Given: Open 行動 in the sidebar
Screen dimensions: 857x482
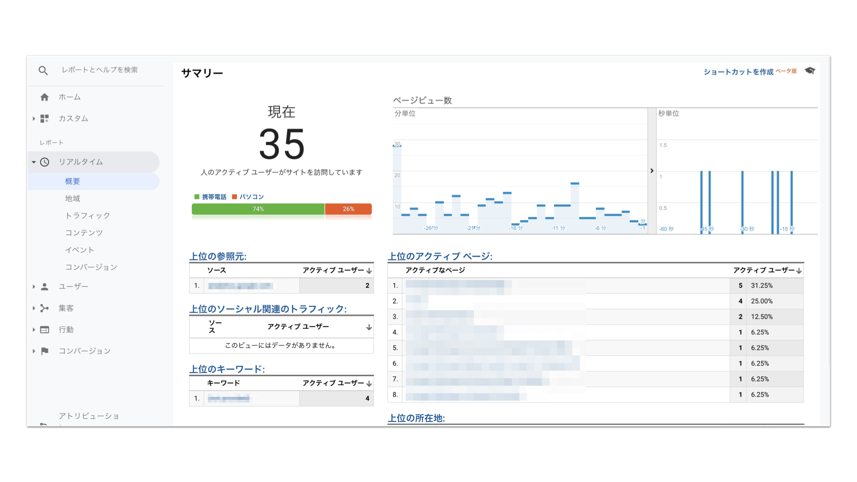Looking at the screenshot, I should [66, 329].
